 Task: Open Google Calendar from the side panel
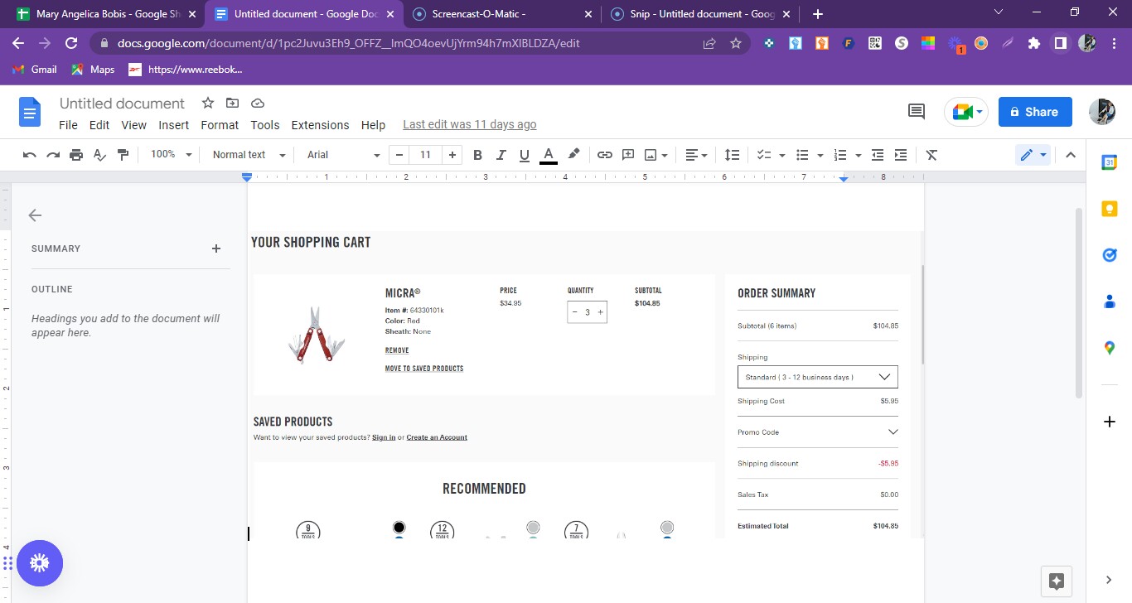(x=1109, y=162)
